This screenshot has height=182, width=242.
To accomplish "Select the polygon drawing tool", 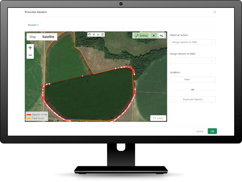I will pos(98,35).
